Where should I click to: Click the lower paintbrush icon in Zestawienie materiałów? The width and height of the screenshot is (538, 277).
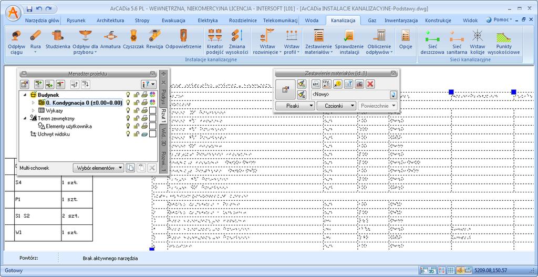click(301, 94)
